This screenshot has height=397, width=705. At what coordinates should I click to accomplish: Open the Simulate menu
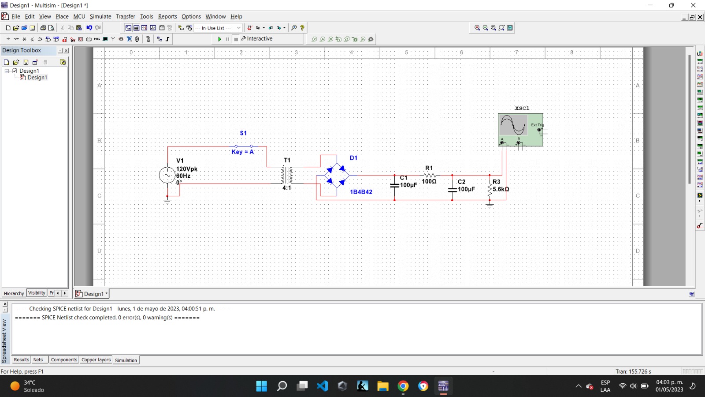(x=100, y=16)
